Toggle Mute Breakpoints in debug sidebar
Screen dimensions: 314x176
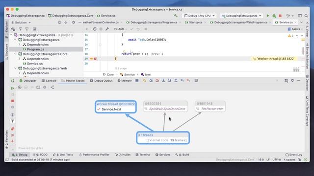click(x=13, y=135)
